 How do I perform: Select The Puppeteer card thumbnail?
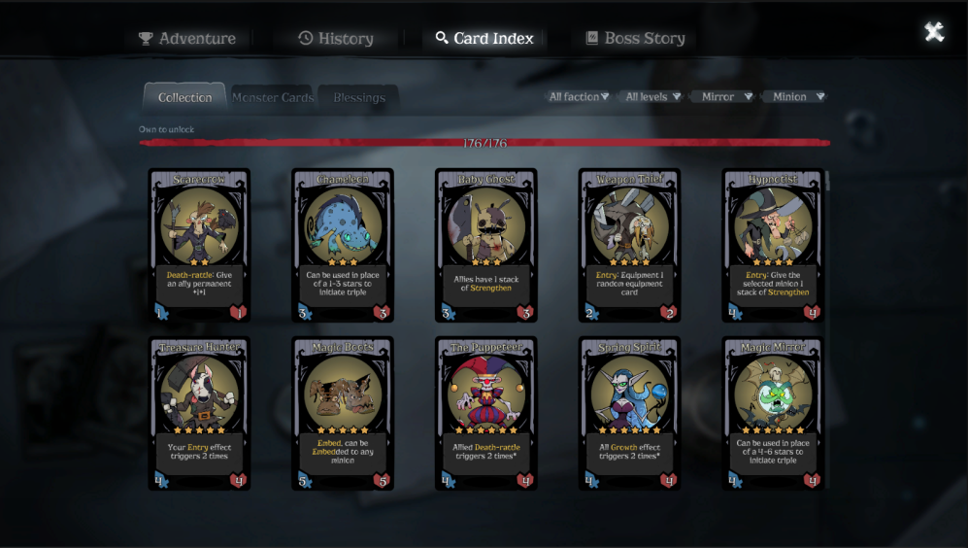point(485,413)
